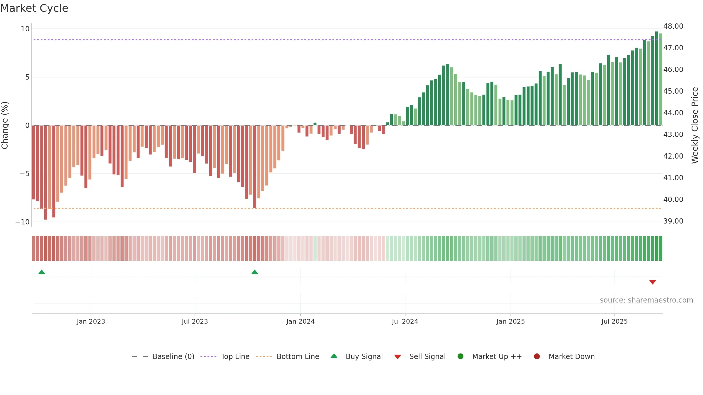Click the Change (%) axis title

pyautogui.click(x=5, y=125)
